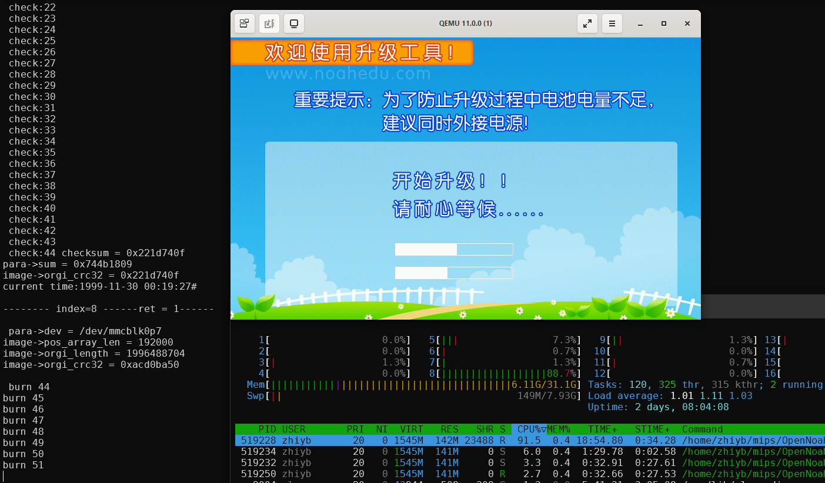The image size is (825, 483).
Task: Sort htop by the PID column header
Action: [x=267, y=429]
